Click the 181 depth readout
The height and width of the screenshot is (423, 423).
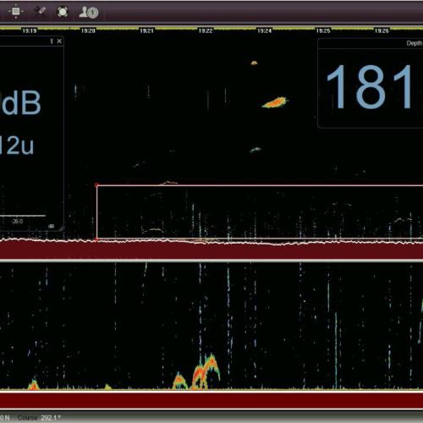[370, 87]
